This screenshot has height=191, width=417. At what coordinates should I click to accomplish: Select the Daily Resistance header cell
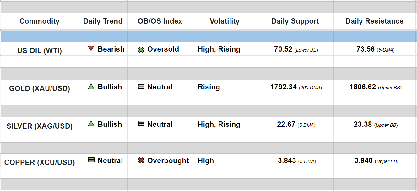pos(374,21)
